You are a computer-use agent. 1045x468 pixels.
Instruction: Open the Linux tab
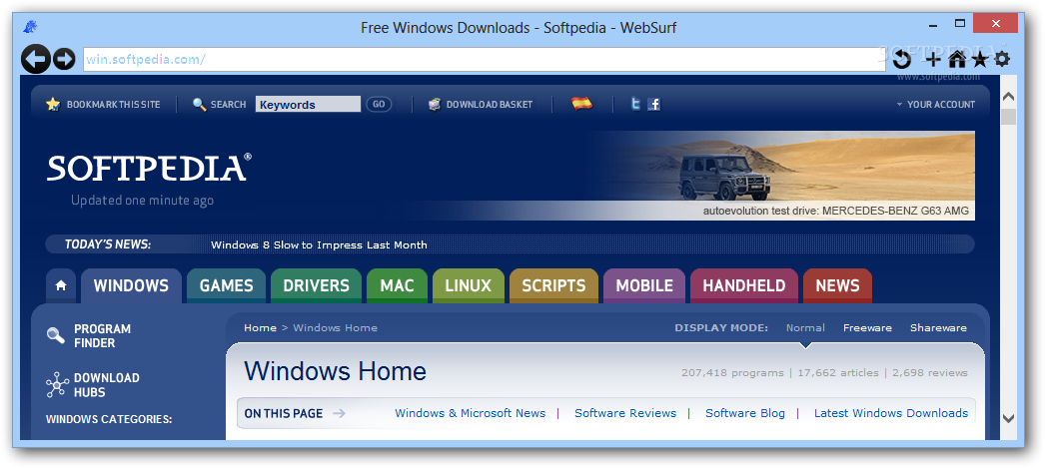pyautogui.click(x=469, y=285)
